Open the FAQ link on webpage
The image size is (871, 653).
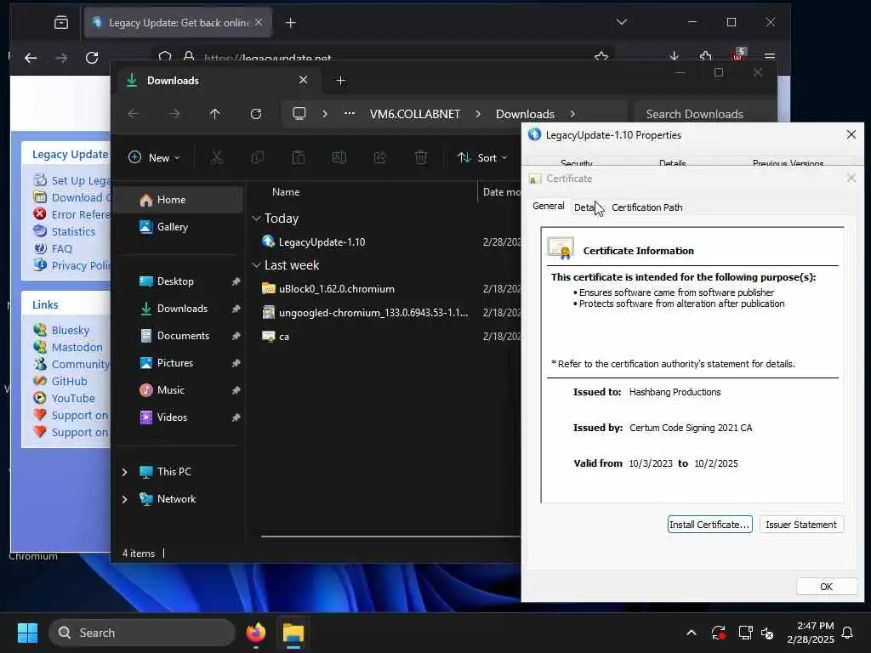point(61,249)
